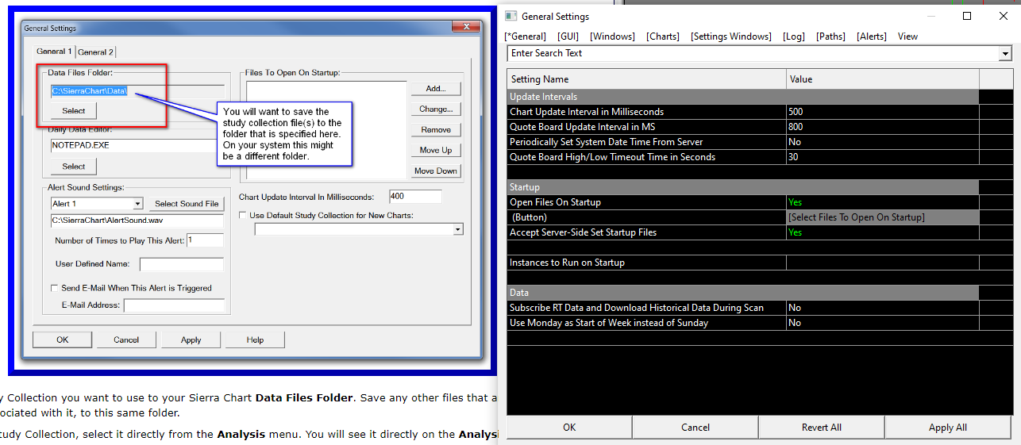
Task: Click Apply All button
Action: point(948,427)
